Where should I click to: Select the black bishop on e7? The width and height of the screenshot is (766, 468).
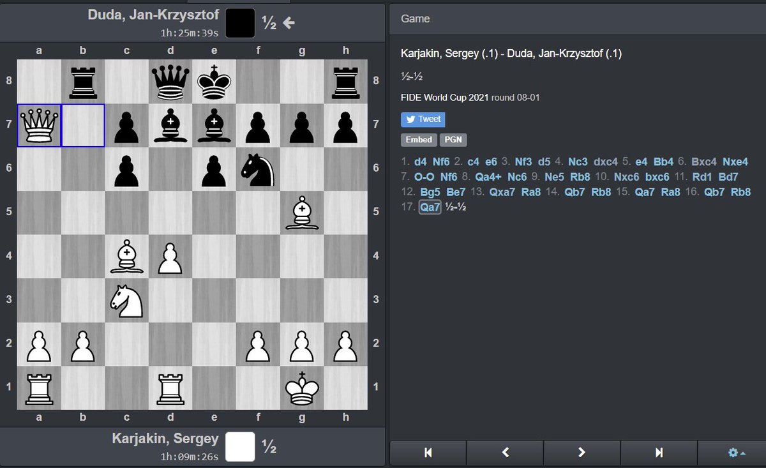click(214, 125)
